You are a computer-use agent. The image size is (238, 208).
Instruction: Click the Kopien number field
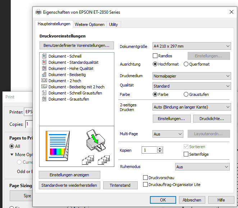point(149,150)
